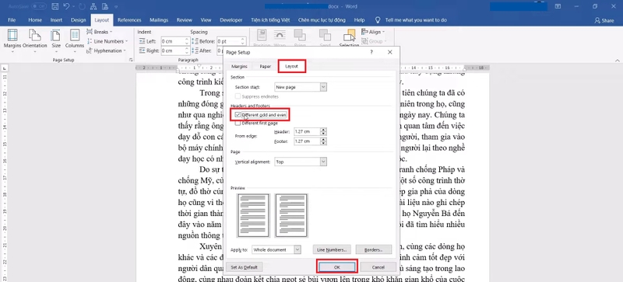Click the lightbulb Tell me icon
Image resolution: width=623 pixels, height=282 pixels.
point(378,20)
